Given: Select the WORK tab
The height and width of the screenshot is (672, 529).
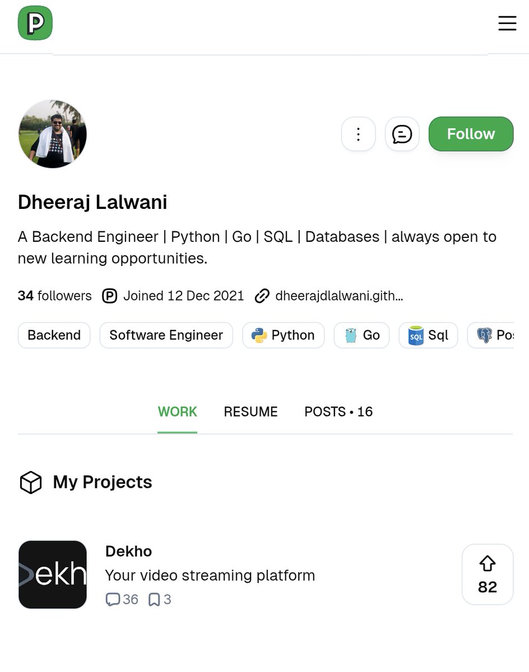Looking at the screenshot, I should coord(177,412).
